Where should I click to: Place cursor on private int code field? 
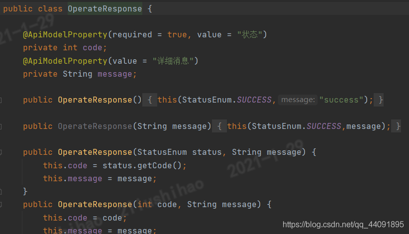tap(65, 48)
